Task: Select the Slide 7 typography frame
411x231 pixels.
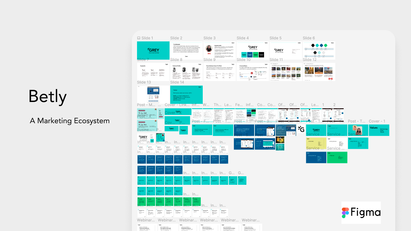Action: [153, 72]
